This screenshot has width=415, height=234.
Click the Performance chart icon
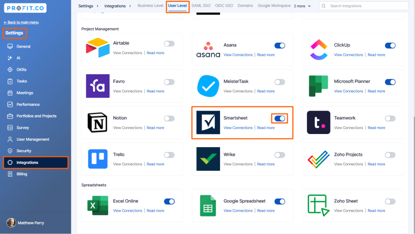click(10, 104)
